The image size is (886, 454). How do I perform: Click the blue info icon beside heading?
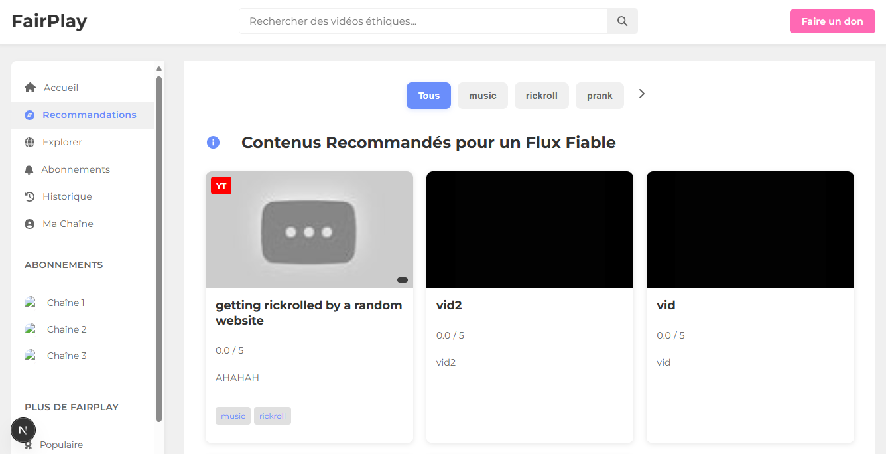pyautogui.click(x=213, y=143)
